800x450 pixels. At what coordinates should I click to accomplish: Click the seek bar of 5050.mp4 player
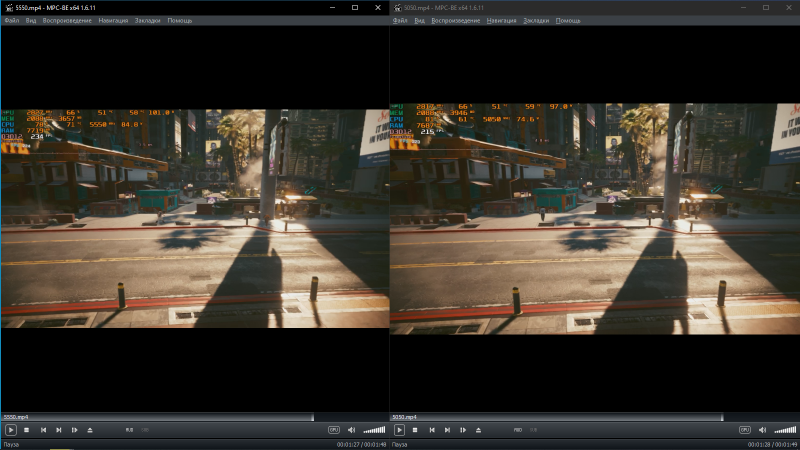(x=594, y=417)
